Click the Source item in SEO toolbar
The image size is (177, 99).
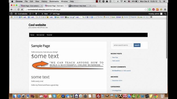106,17
